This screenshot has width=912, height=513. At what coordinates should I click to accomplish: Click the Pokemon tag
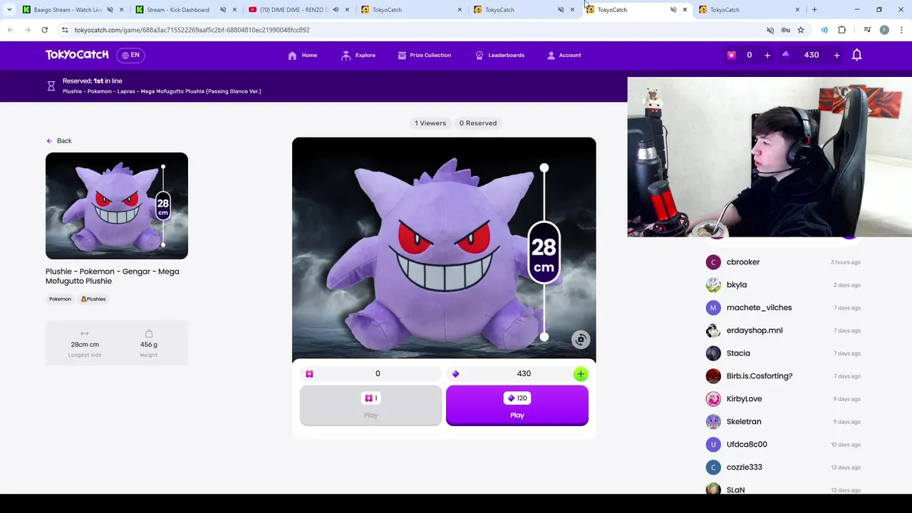60,299
